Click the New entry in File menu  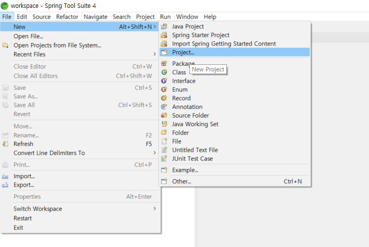coord(80,27)
